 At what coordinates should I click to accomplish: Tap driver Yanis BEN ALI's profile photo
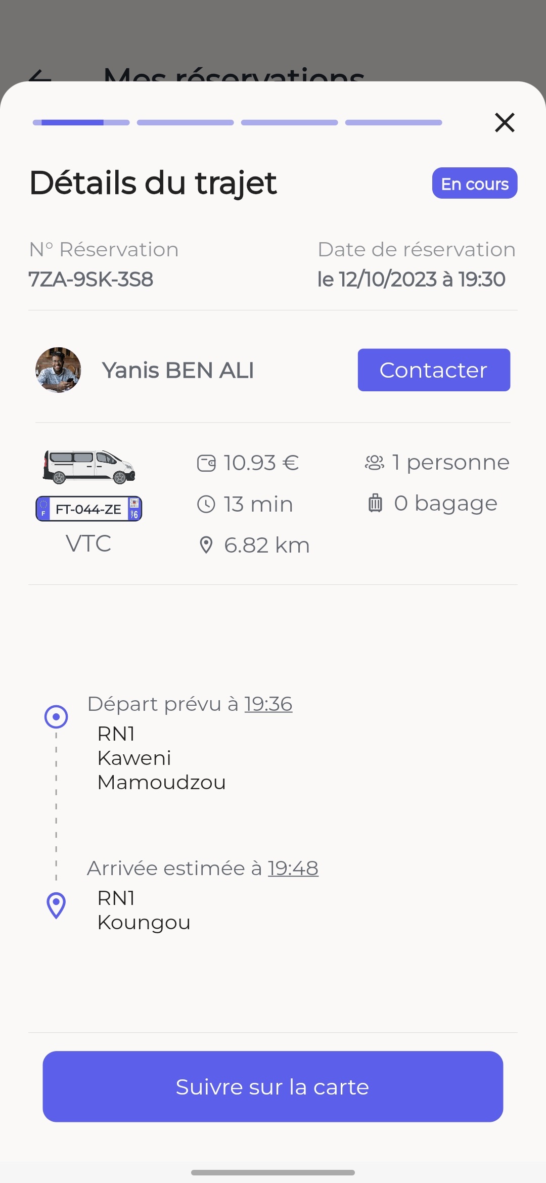(58, 370)
